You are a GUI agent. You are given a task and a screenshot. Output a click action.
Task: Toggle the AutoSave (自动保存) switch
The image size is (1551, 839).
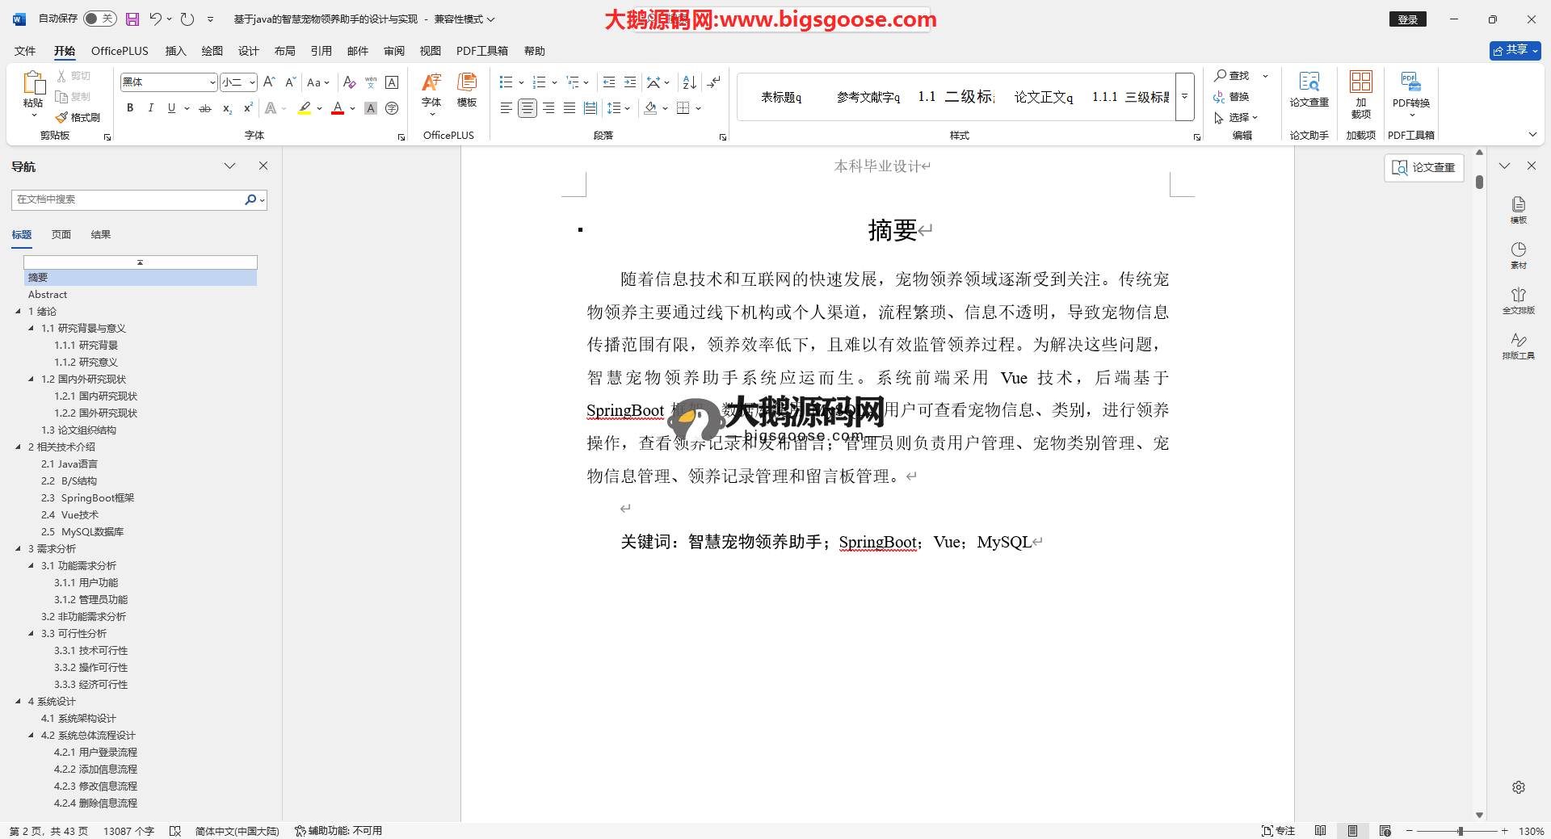99,19
